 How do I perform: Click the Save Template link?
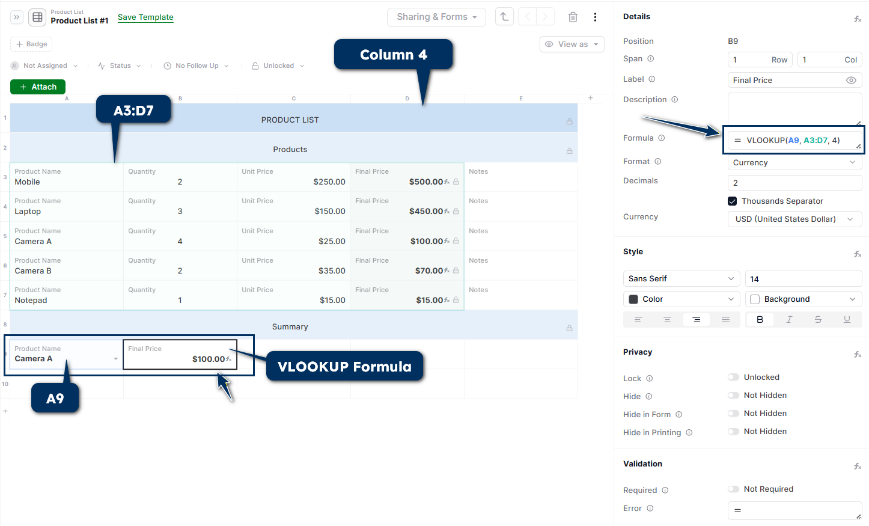(145, 17)
